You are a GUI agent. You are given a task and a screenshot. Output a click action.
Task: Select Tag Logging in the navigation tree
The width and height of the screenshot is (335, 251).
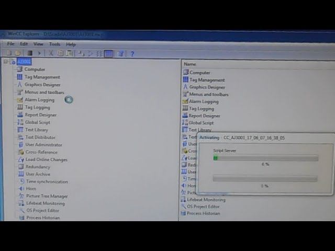pos(38,107)
